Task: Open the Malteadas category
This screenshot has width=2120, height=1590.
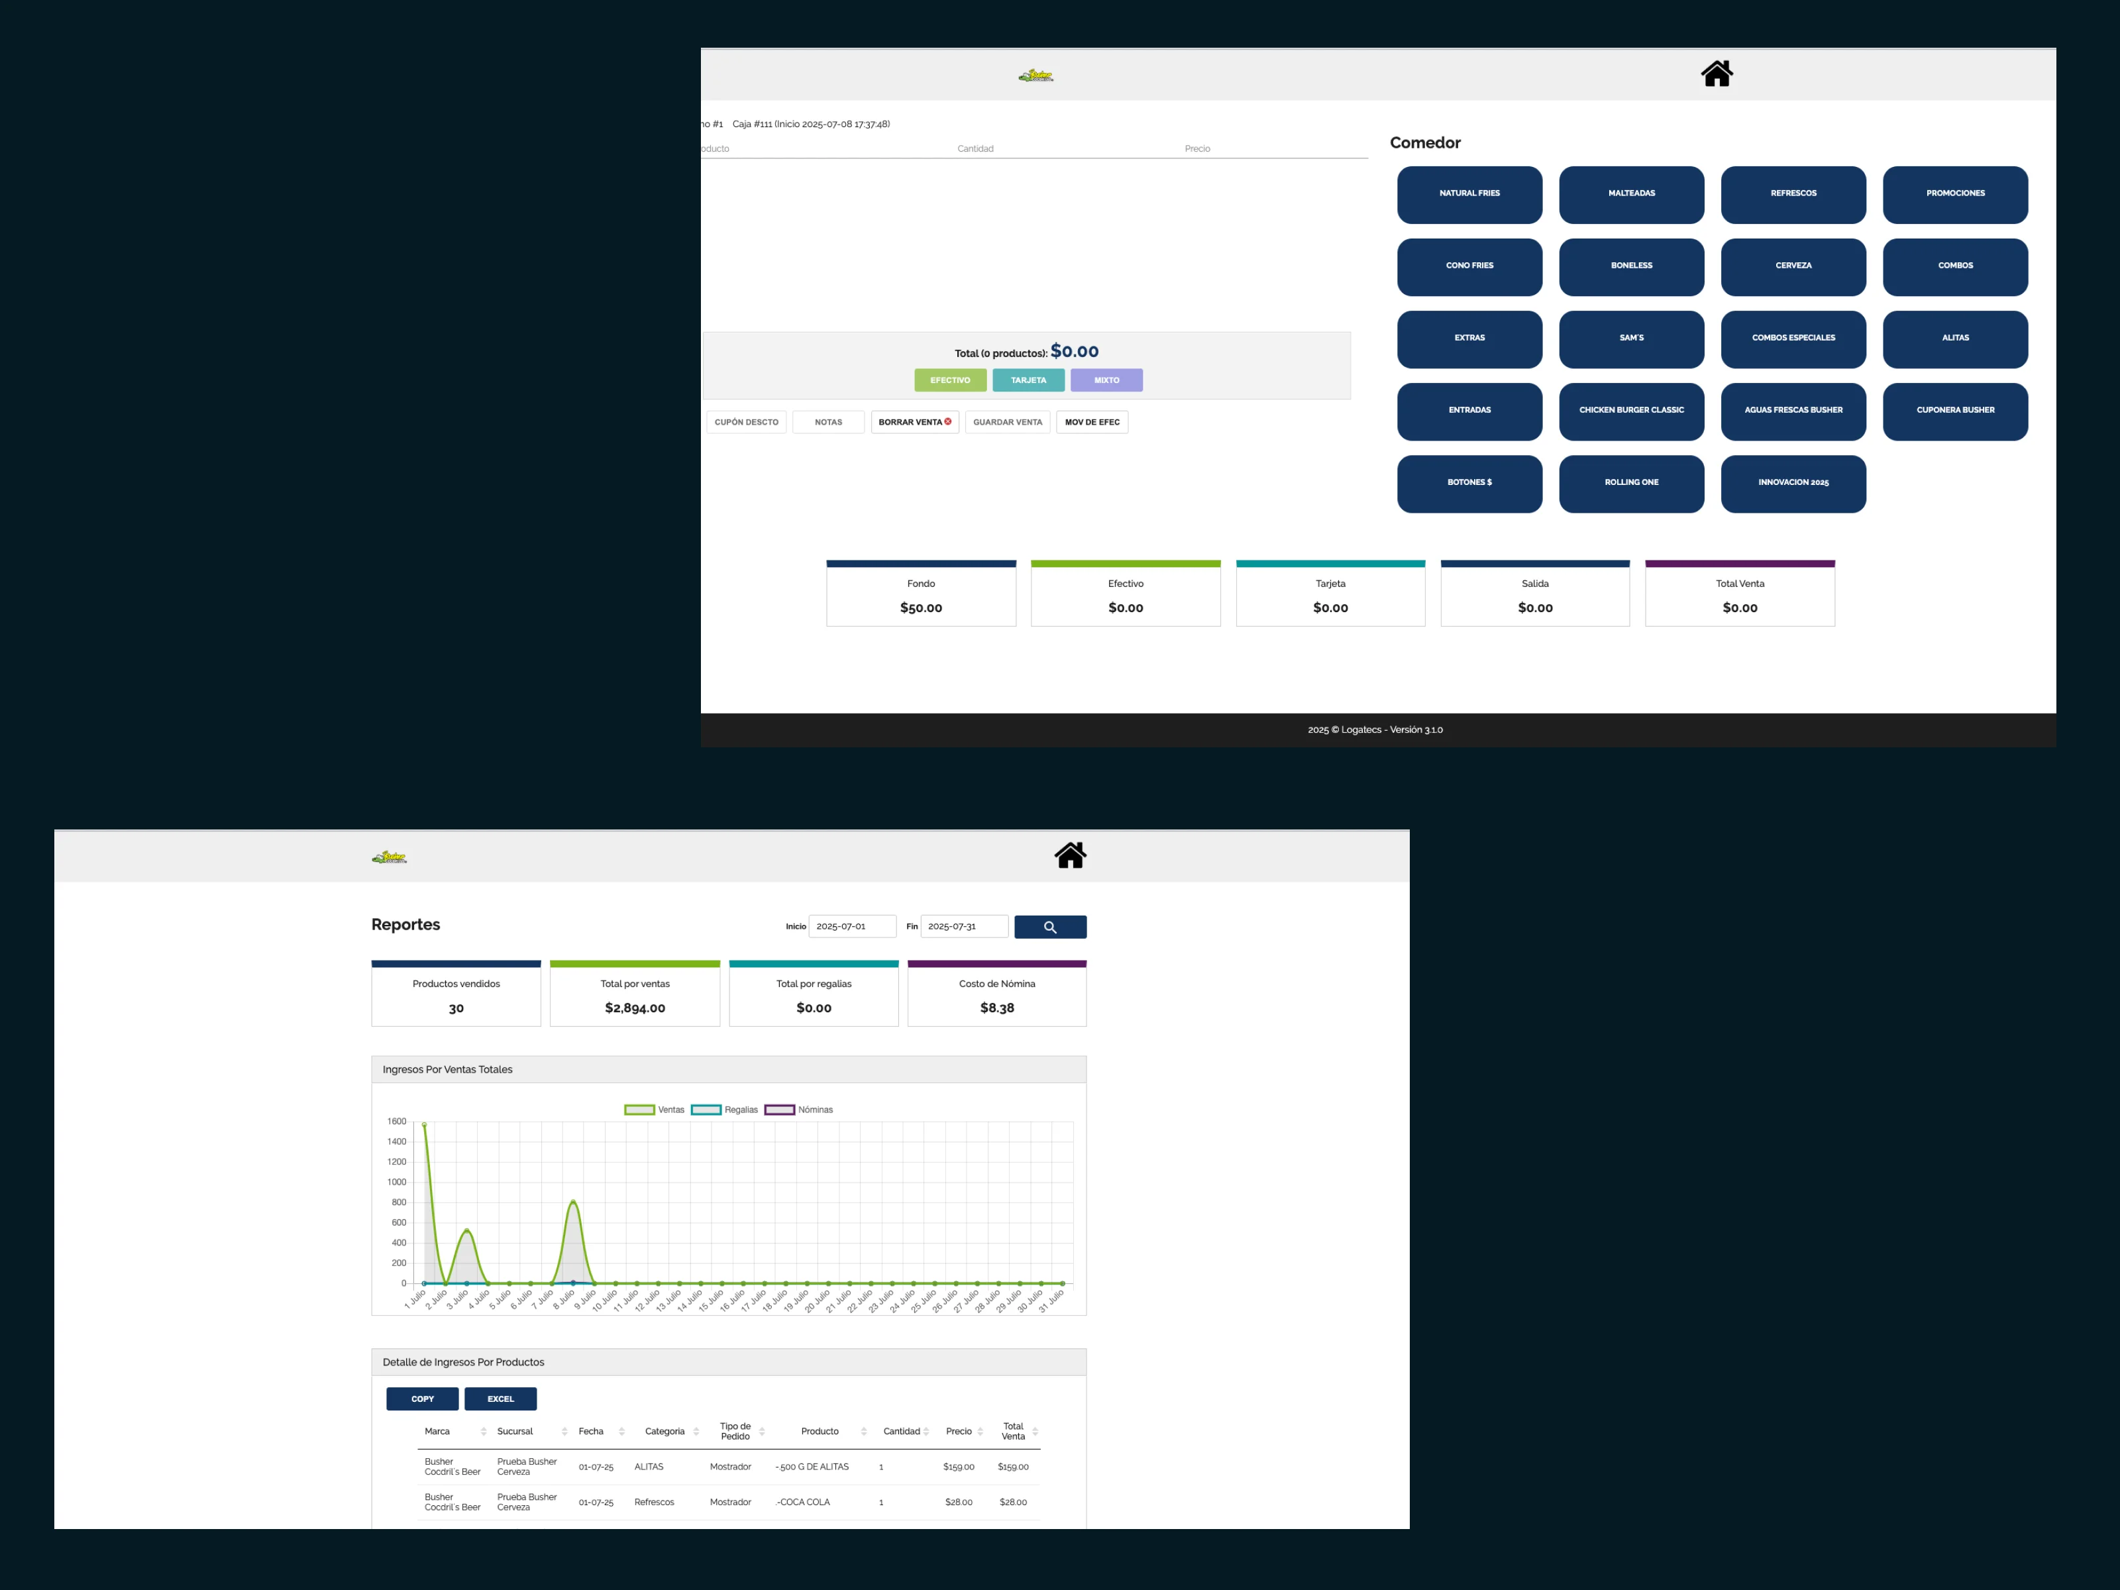Action: [x=1631, y=195]
